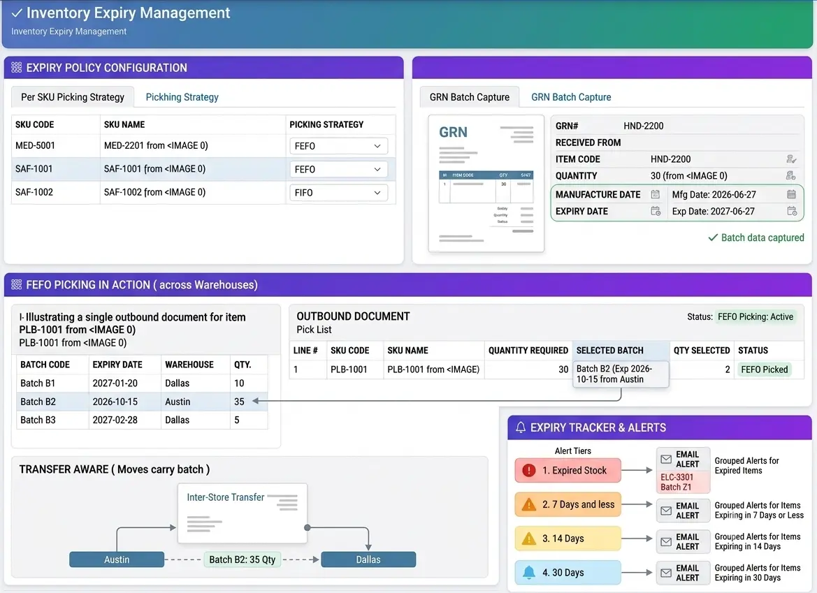The height and width of the screenshot is (593, 817).
Task: Click the envelope icon for Expired Stock alert
Action: pos(666,459)
